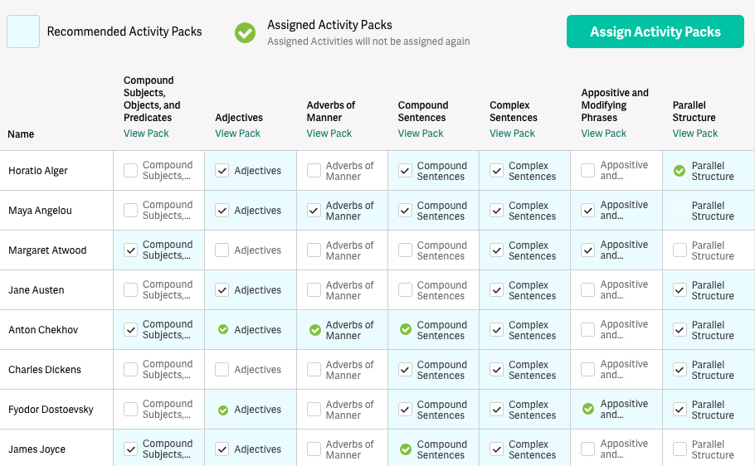Click the green Assigned Activity Packs checkmark icon
Screen dimensions: 755x466
point(245,32)
